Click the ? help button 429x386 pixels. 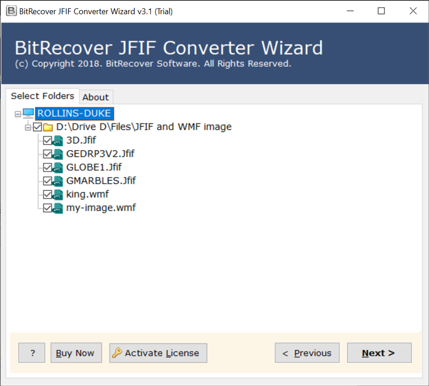click(33, 353)
